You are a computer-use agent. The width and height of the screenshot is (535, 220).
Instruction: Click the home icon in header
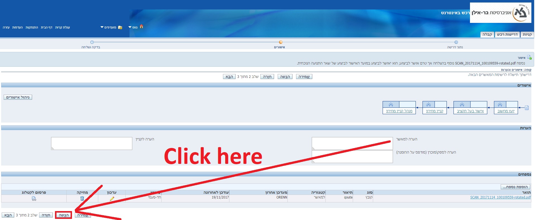coord(141,27)
